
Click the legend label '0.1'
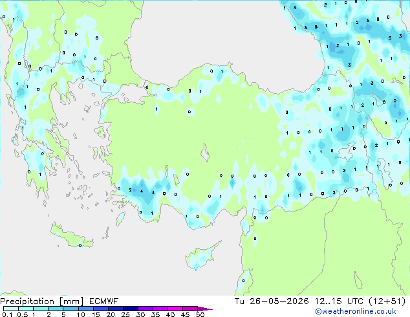7,314
